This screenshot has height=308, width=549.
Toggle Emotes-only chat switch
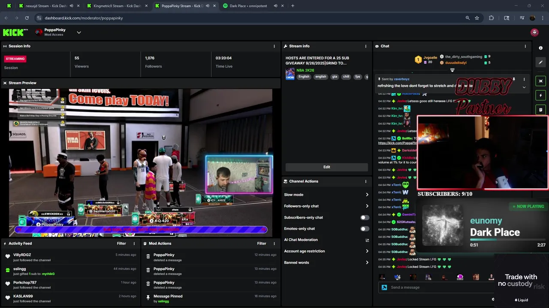(365, 229)
